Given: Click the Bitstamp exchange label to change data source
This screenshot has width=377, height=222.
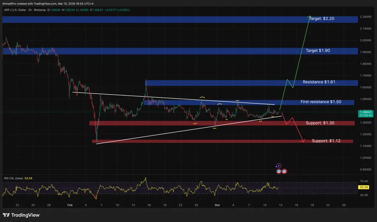Looking at the screenshot, I should [x=40, y=10].
